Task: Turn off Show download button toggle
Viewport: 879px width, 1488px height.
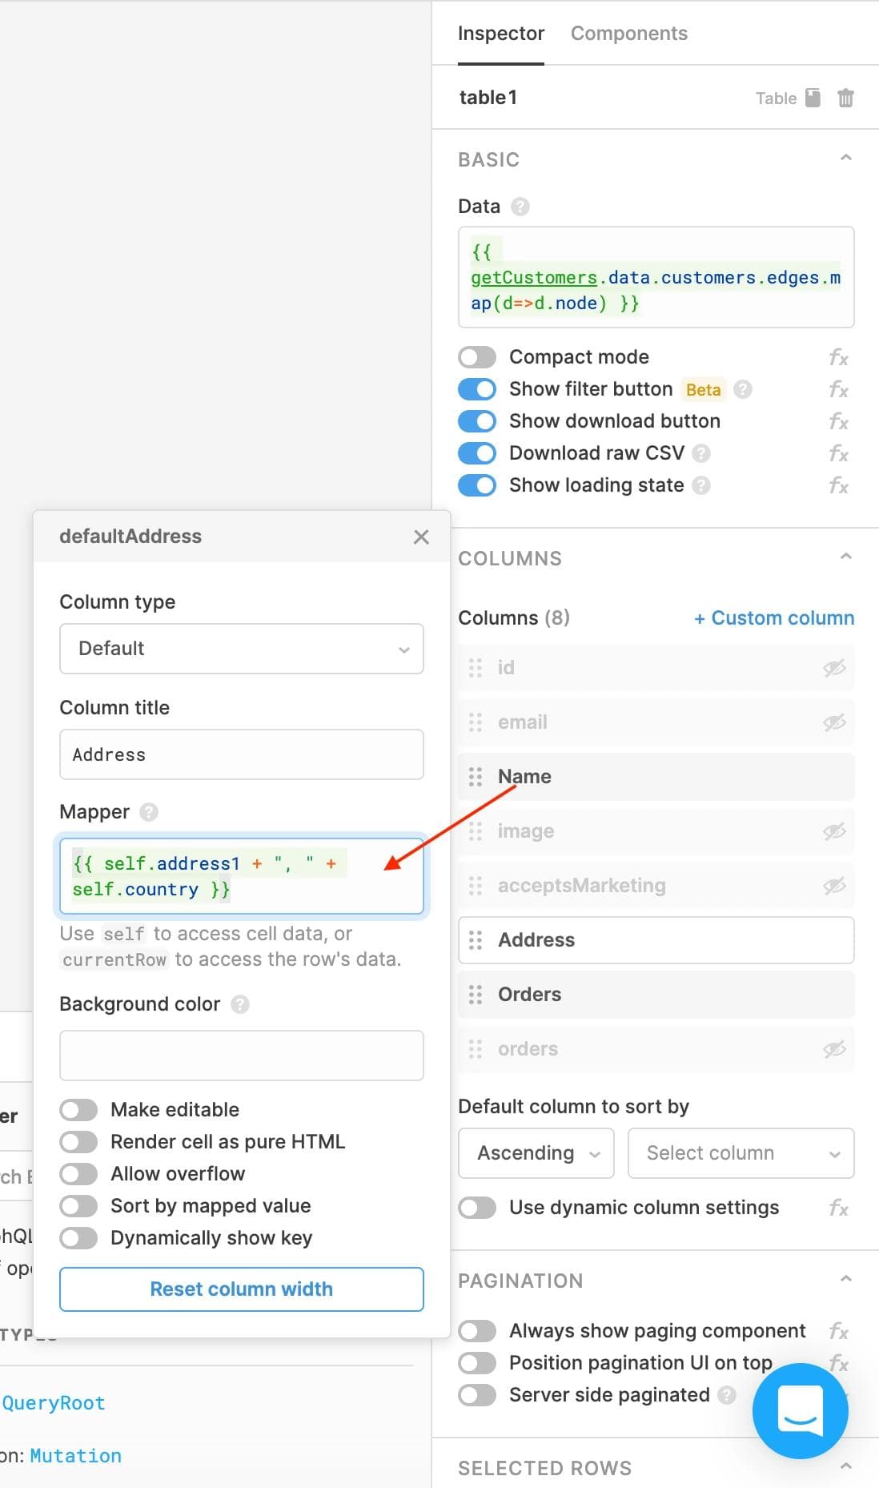Action: tap(477, 421)
